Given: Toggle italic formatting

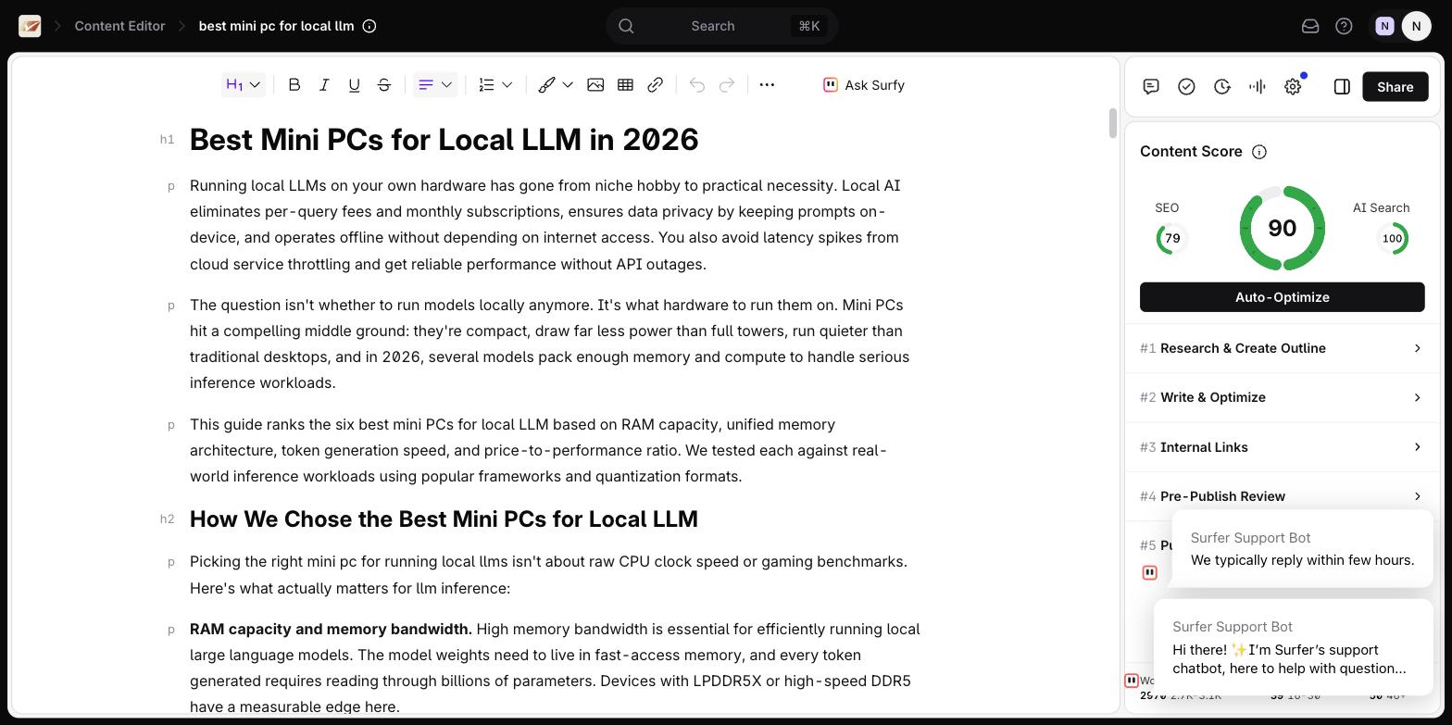Looking at the screenshot, I should tap(324, 84).
